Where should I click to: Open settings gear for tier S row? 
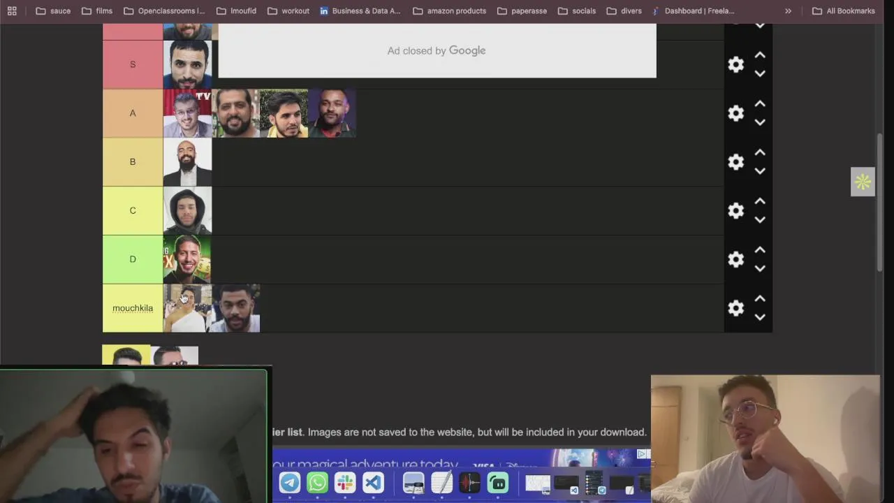pos(735,64)
